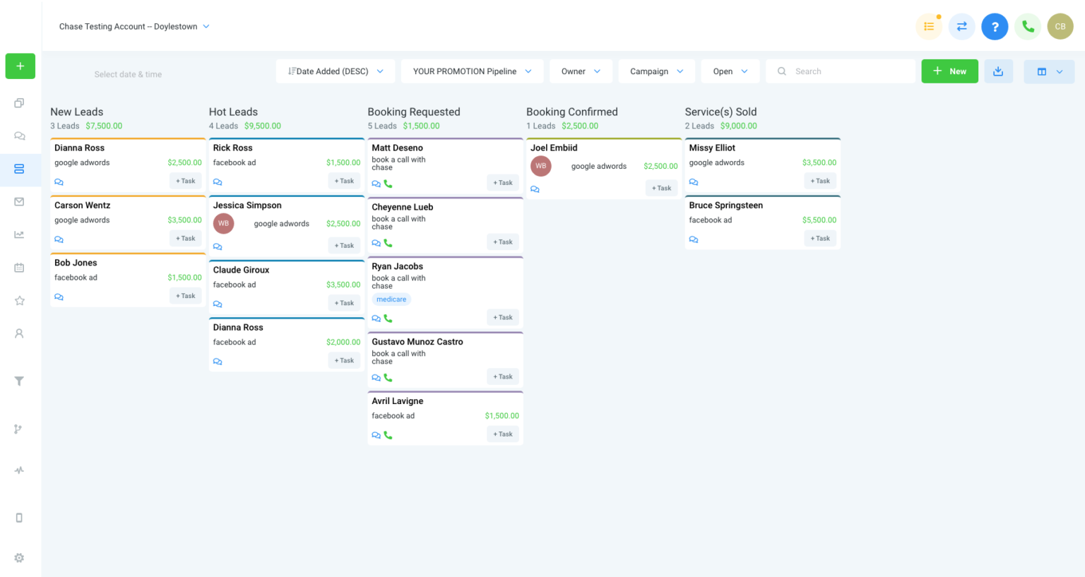Click the blue help question mark icon
The width and height of the screenshot is (1085, 577).
tap(995, 27)
